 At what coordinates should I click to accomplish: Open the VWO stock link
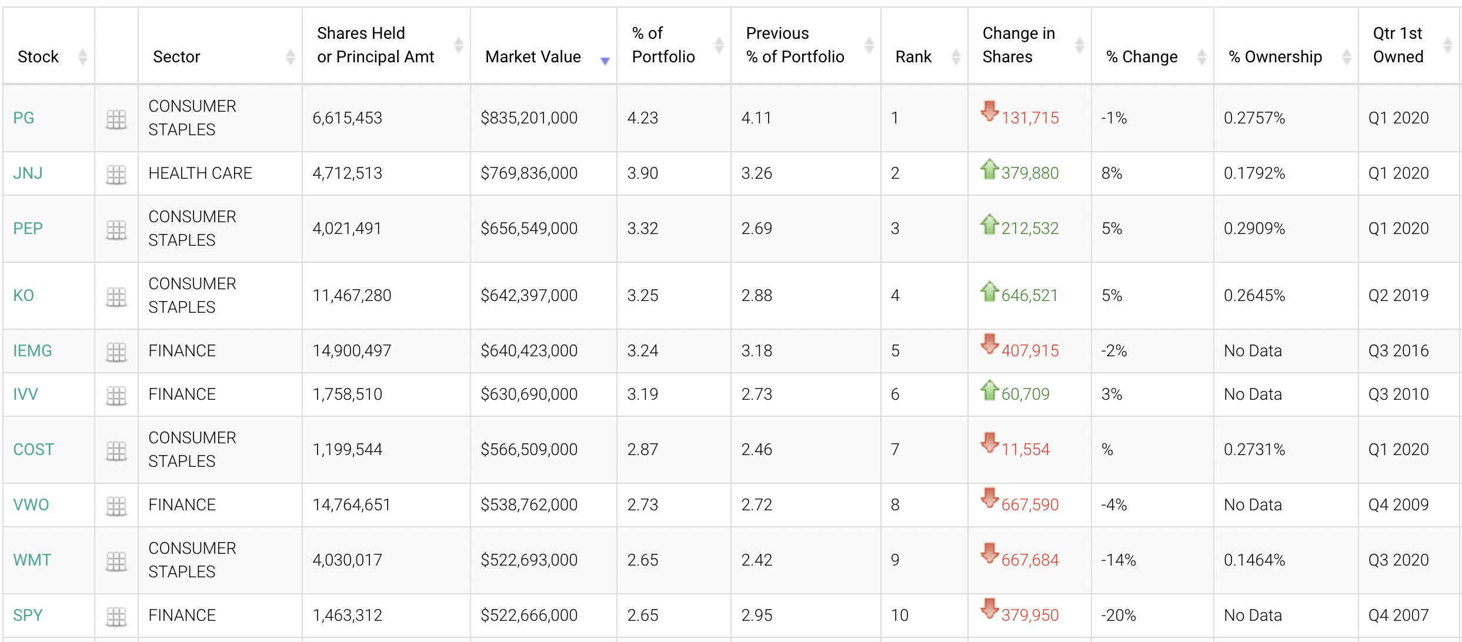pyautogui.click(x=31, y=504)
